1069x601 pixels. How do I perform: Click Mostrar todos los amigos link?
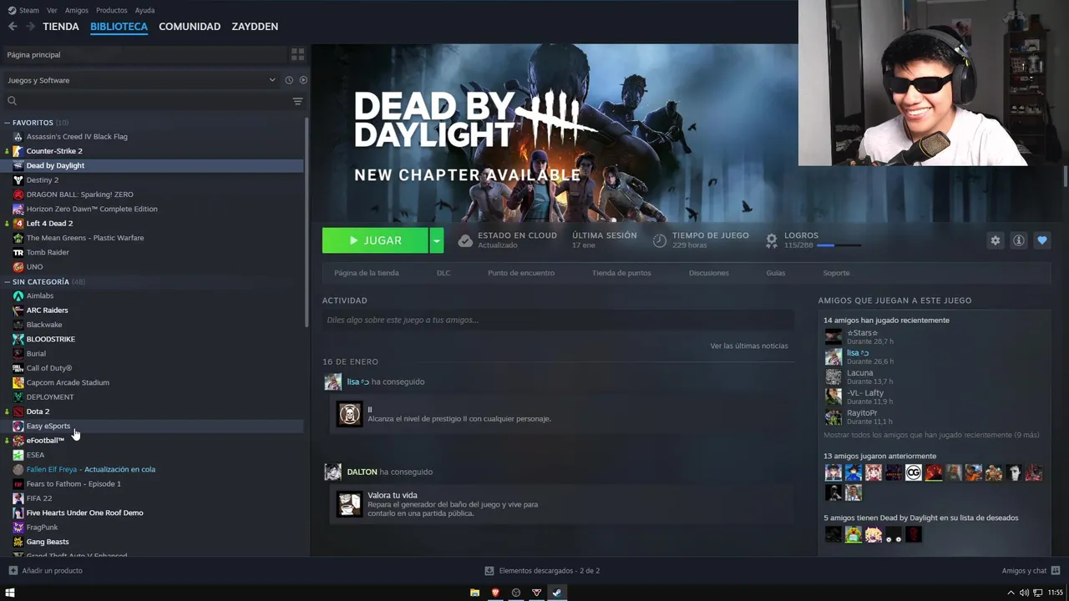point(931,435)
